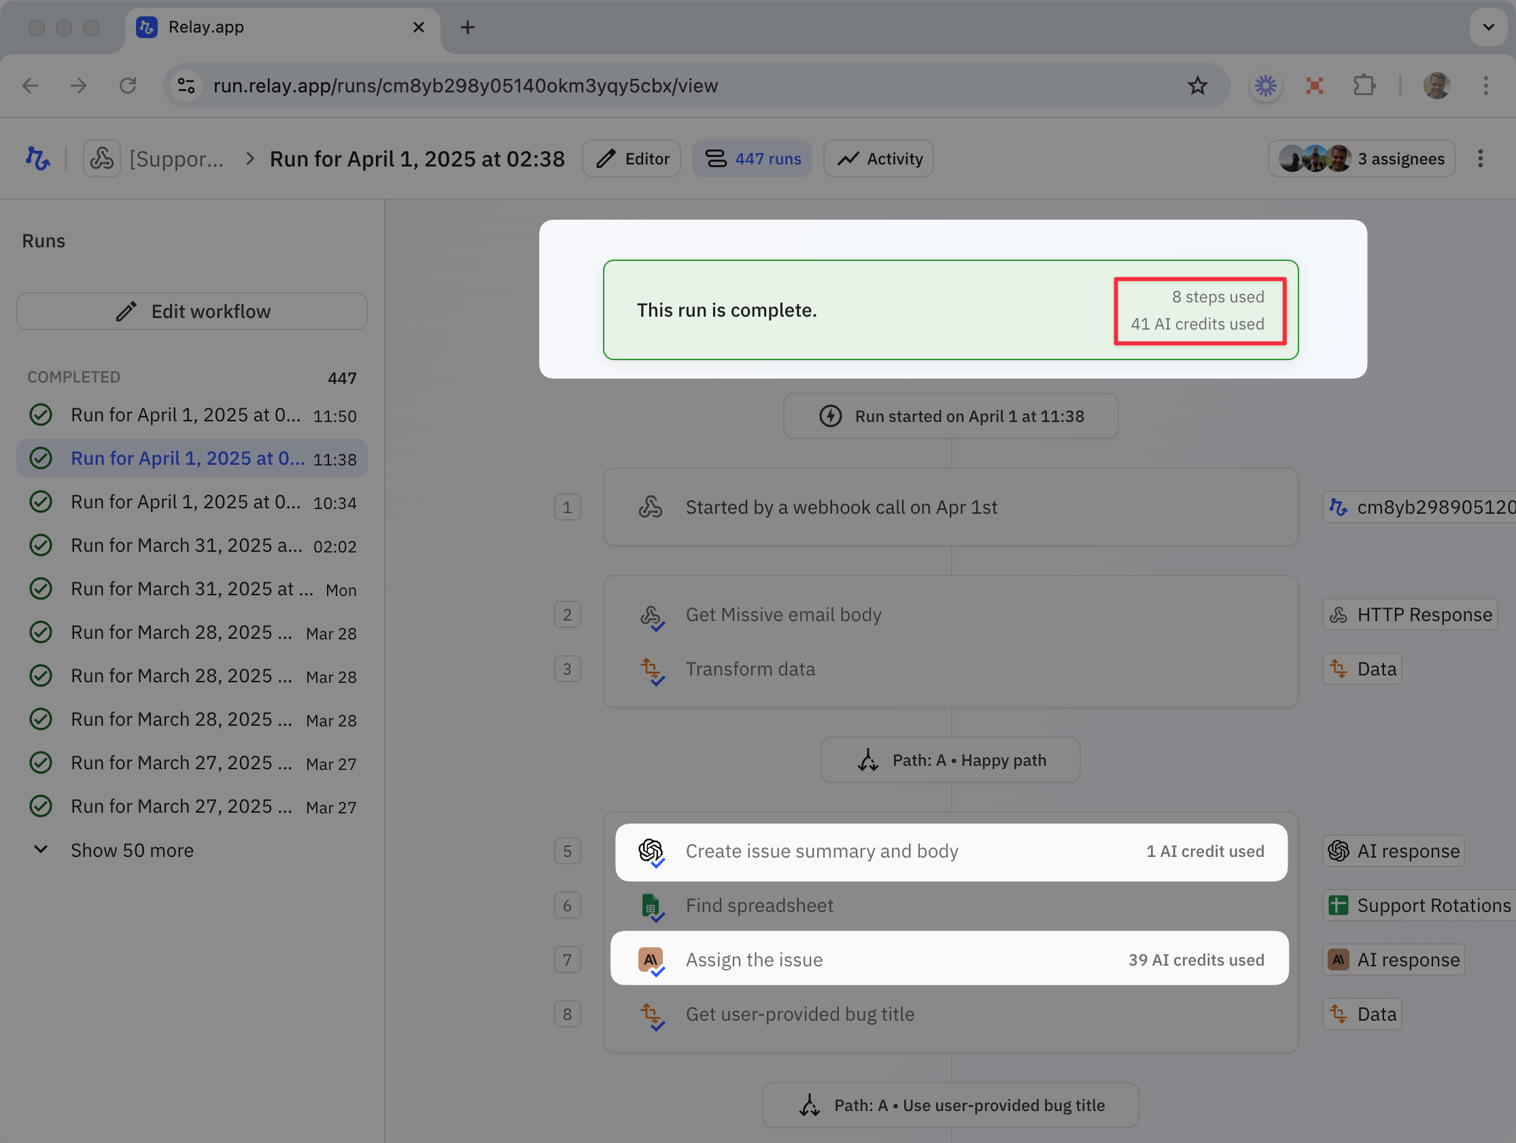Open the tab list chevron at top right
The height and width of the screenshot is (1143, 1516).
(1488, 27)
